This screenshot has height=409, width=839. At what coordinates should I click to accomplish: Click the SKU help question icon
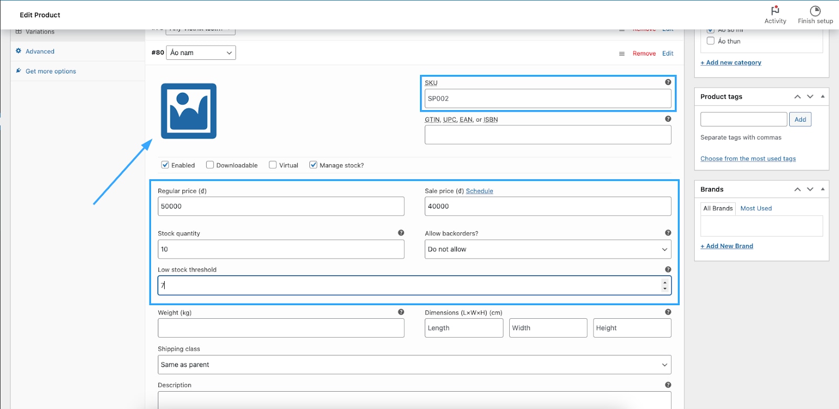pyautogui.click(x=668, y=82)
